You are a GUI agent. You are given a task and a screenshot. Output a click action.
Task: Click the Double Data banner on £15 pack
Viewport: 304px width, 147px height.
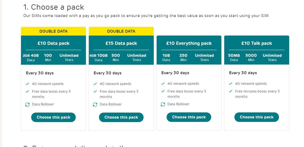tap(121, 31)
